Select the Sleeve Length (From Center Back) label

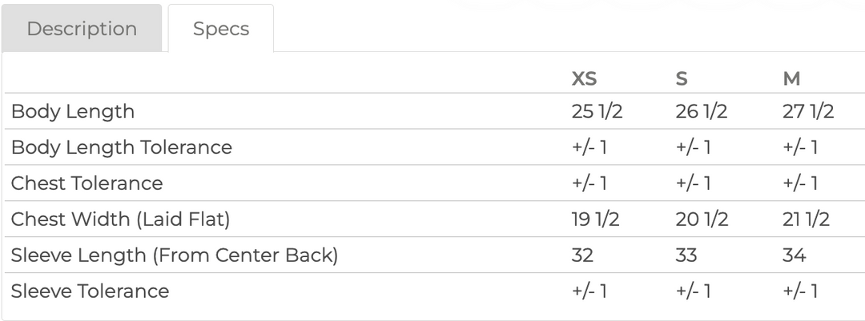(175, 255)
